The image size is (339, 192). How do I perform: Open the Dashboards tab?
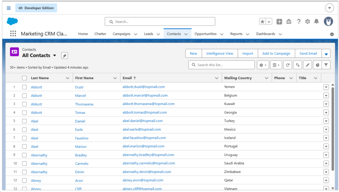click(x=266, y=34)
